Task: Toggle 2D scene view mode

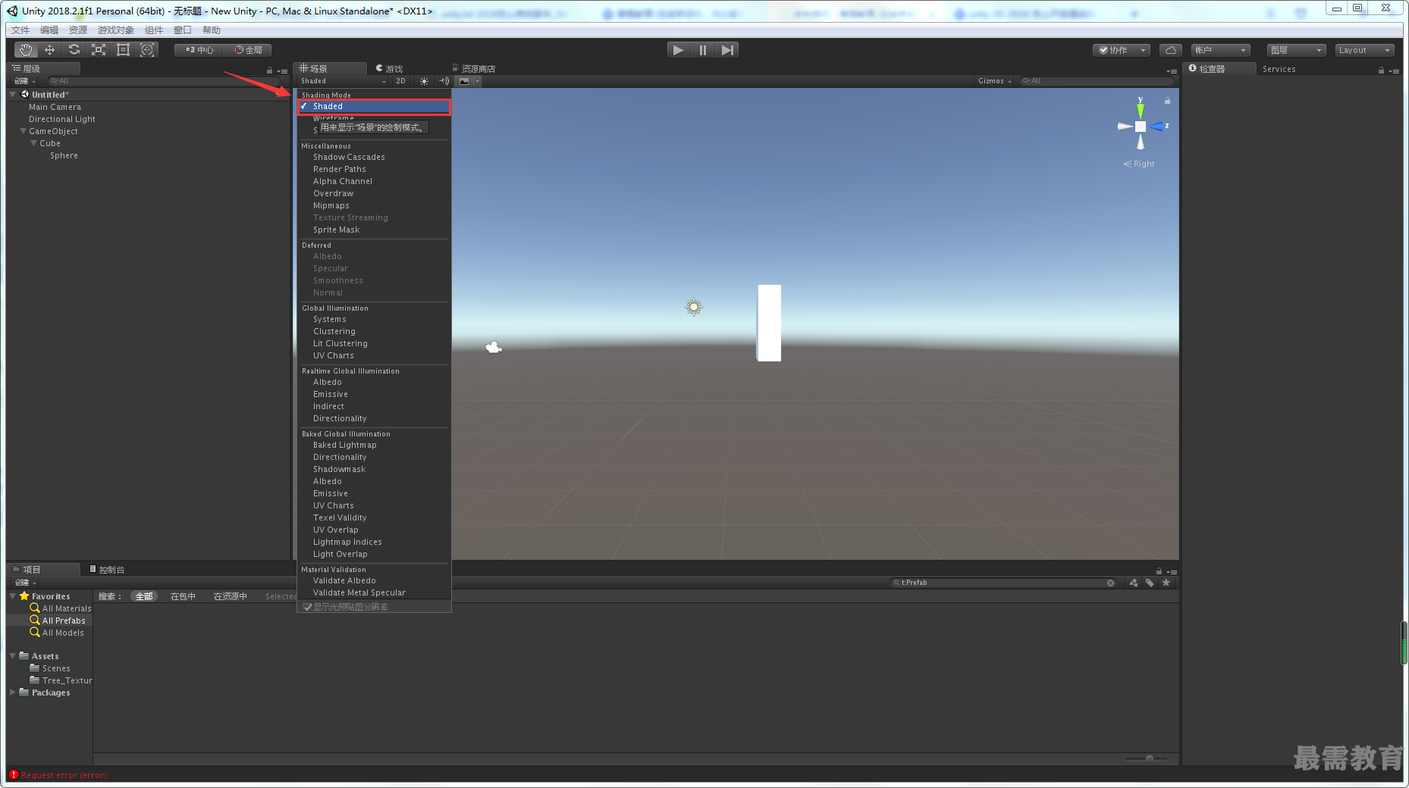Action: tap(400, 81)
